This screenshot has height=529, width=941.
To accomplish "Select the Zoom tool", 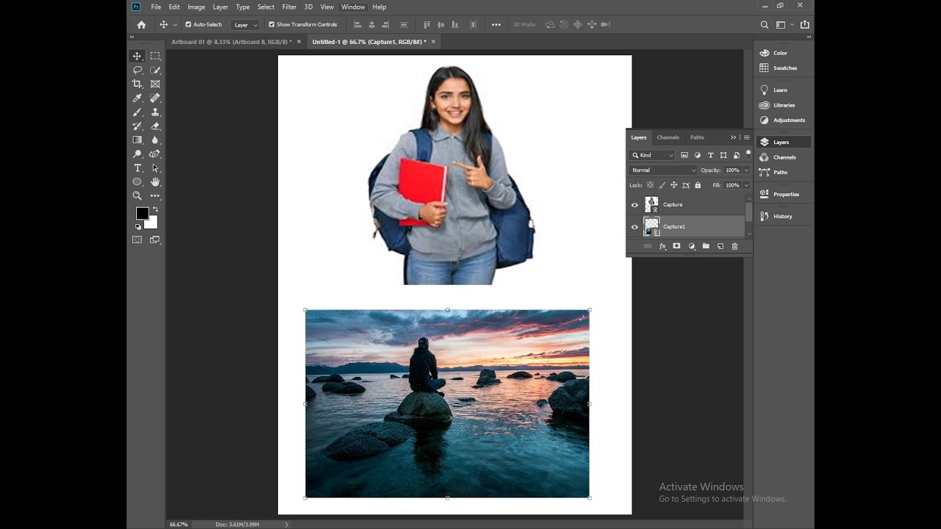I will point(137,196).
